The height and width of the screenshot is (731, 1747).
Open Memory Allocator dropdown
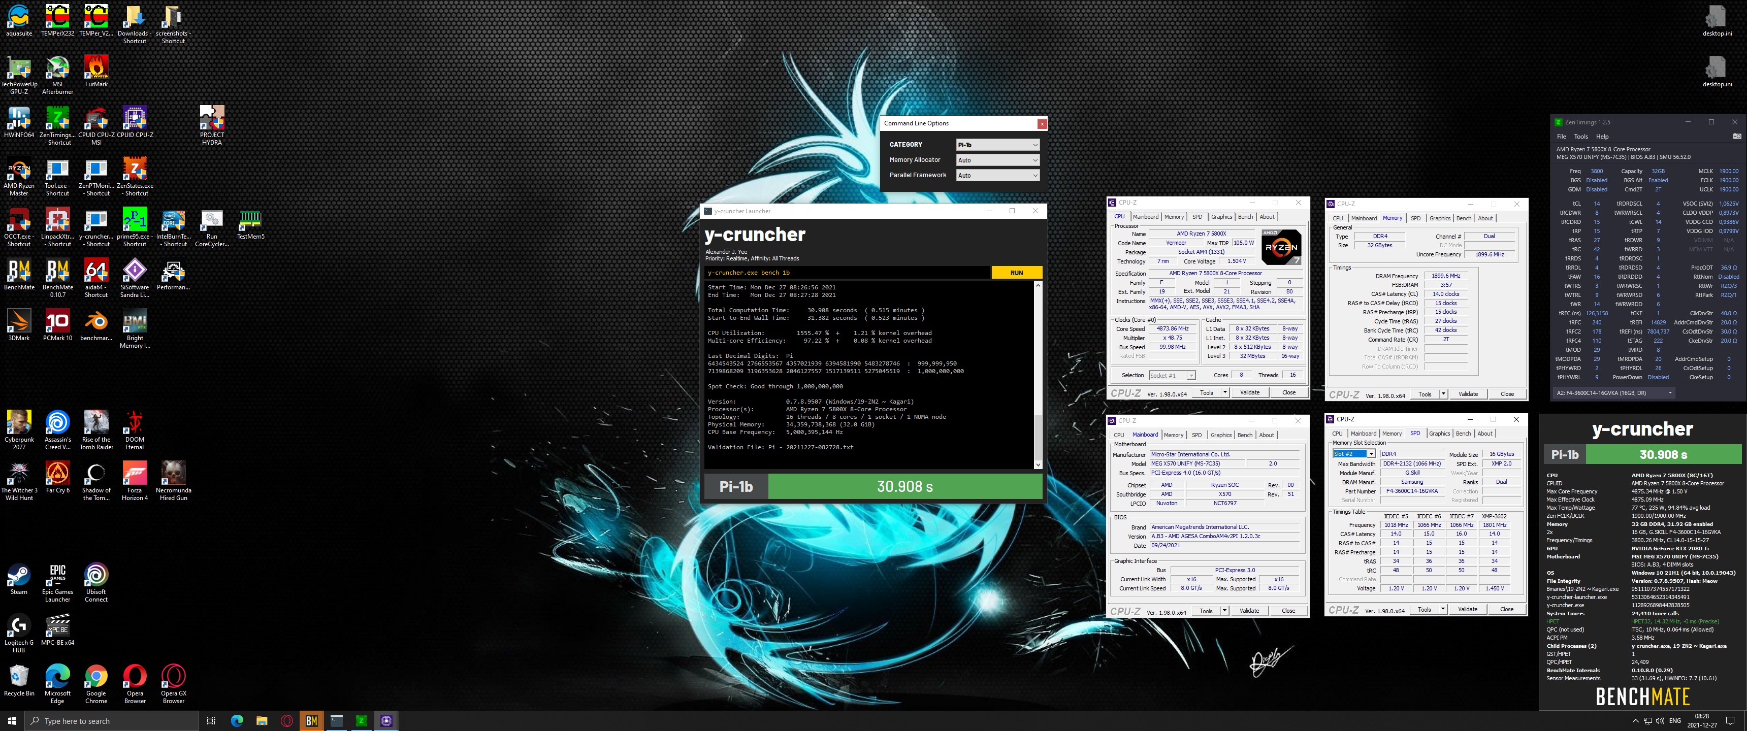pyautogui.click(x=997, y=160)
